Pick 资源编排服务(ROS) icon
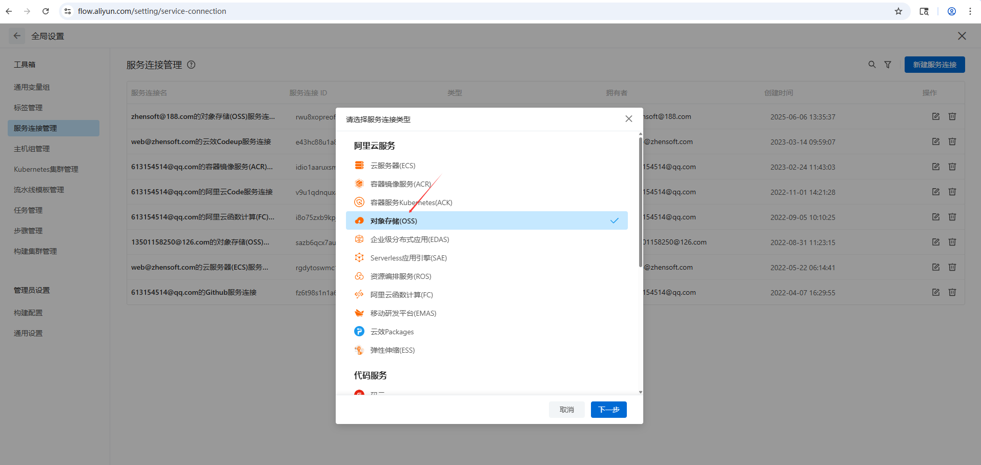Screen dimensions: 981x465 pos(359,276)
